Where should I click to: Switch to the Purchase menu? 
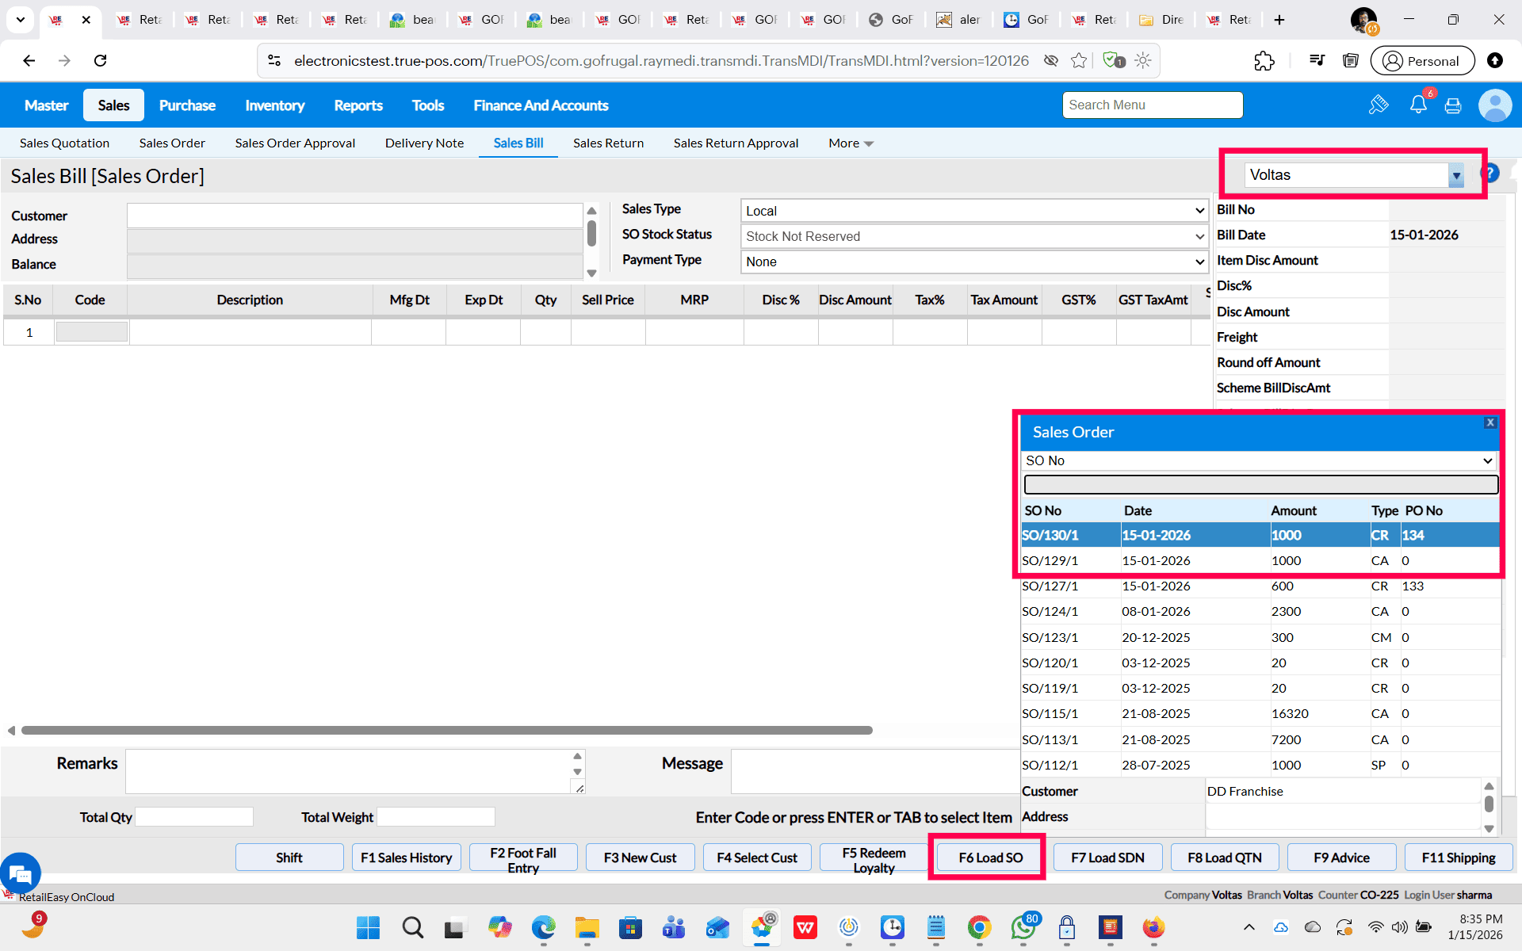187,105
